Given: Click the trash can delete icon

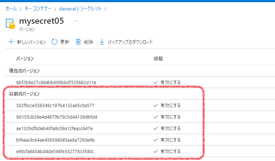Looking at the screenshot, I should click(x=78, y=42).
